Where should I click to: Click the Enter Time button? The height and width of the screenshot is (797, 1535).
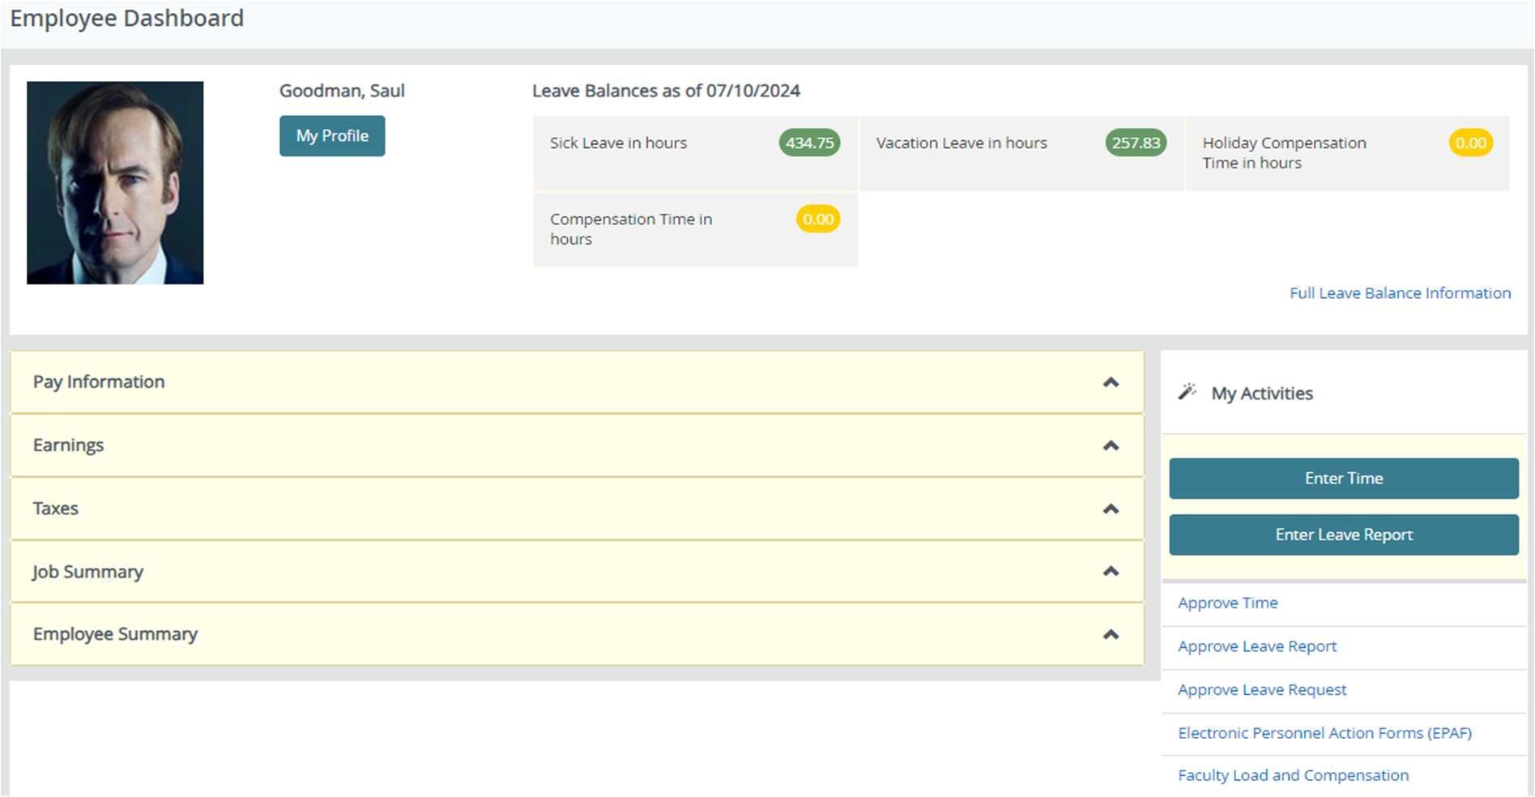tap(1343, 479)
